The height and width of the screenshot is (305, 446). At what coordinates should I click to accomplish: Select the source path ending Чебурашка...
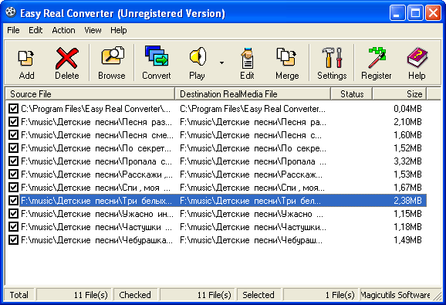pyautogui.click(x=96, y=240)
